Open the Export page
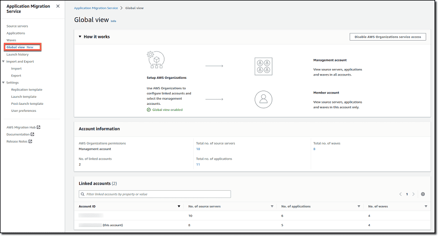This screenshot has height=236, width=438. [16, 76]
